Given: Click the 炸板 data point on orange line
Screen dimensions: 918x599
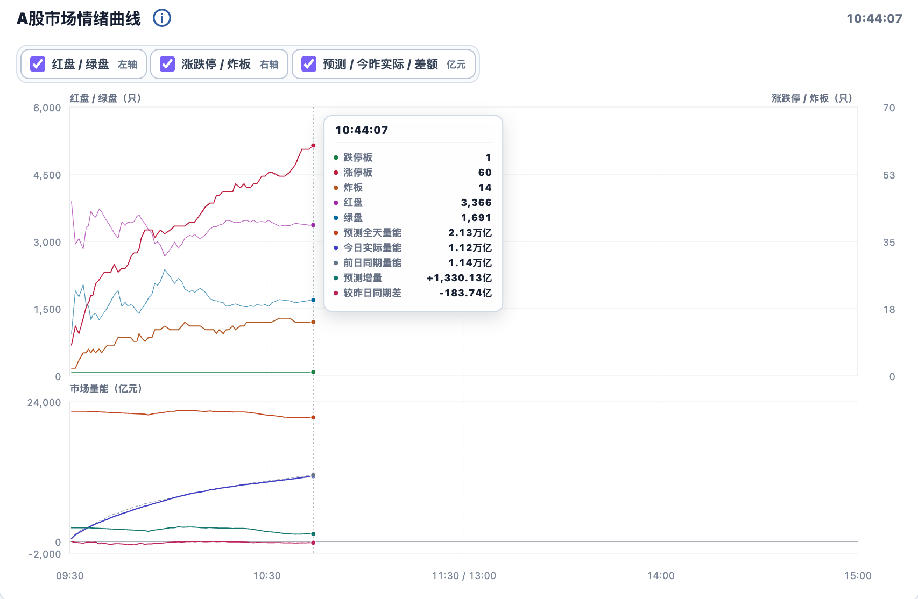Looking at the screenshot, I should [x=313, y=322].
